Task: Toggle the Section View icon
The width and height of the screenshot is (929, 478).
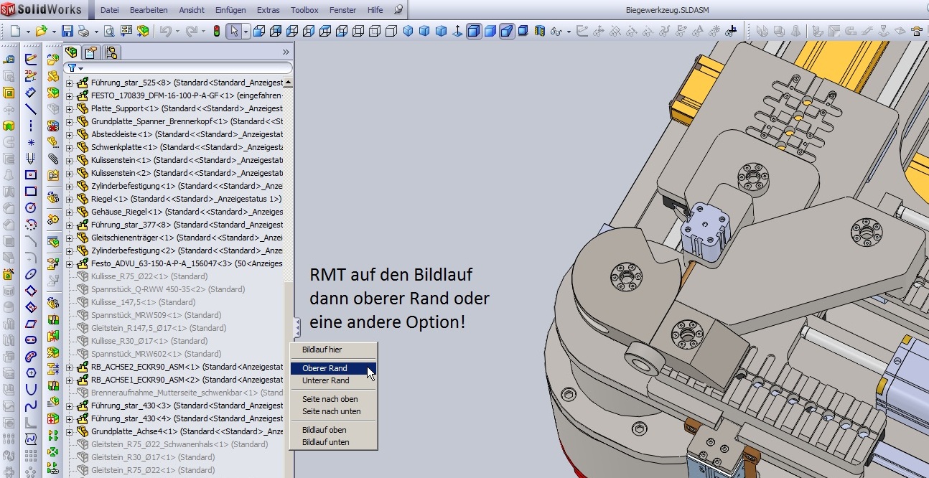Action: (538, 31)
